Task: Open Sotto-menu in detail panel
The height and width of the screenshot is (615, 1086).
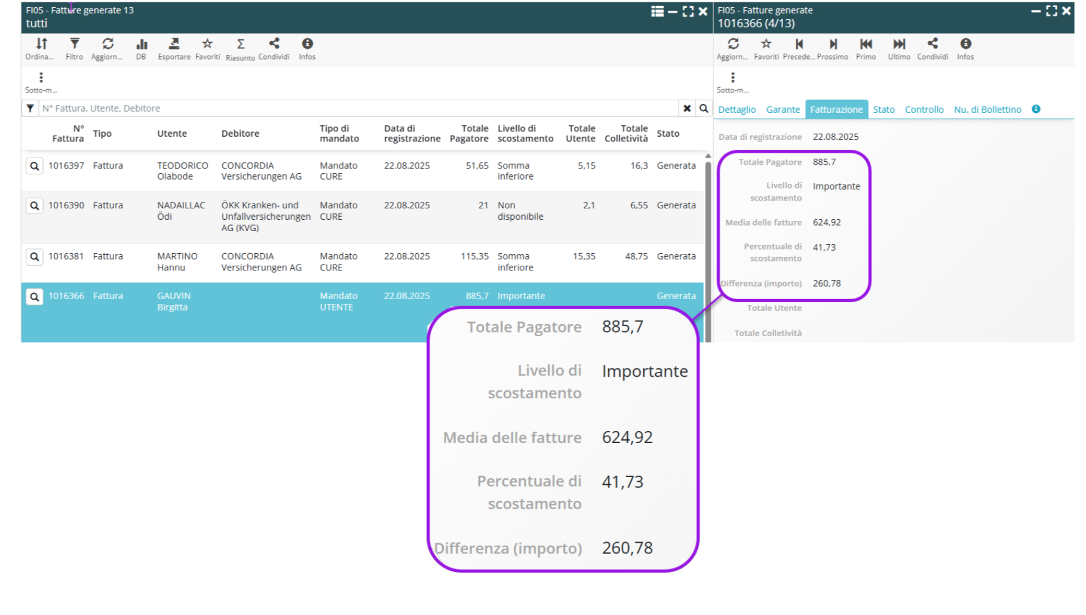Action: pyautogui.click(x=732, y=78)
